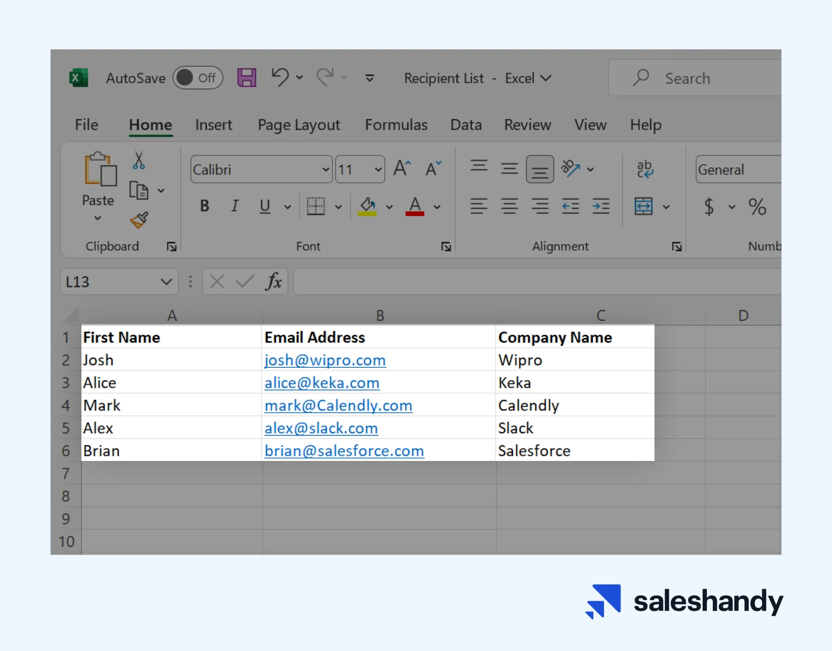Open the Underline style dropdown
Viewport: 832px width, 651px height.
point(288,207)
